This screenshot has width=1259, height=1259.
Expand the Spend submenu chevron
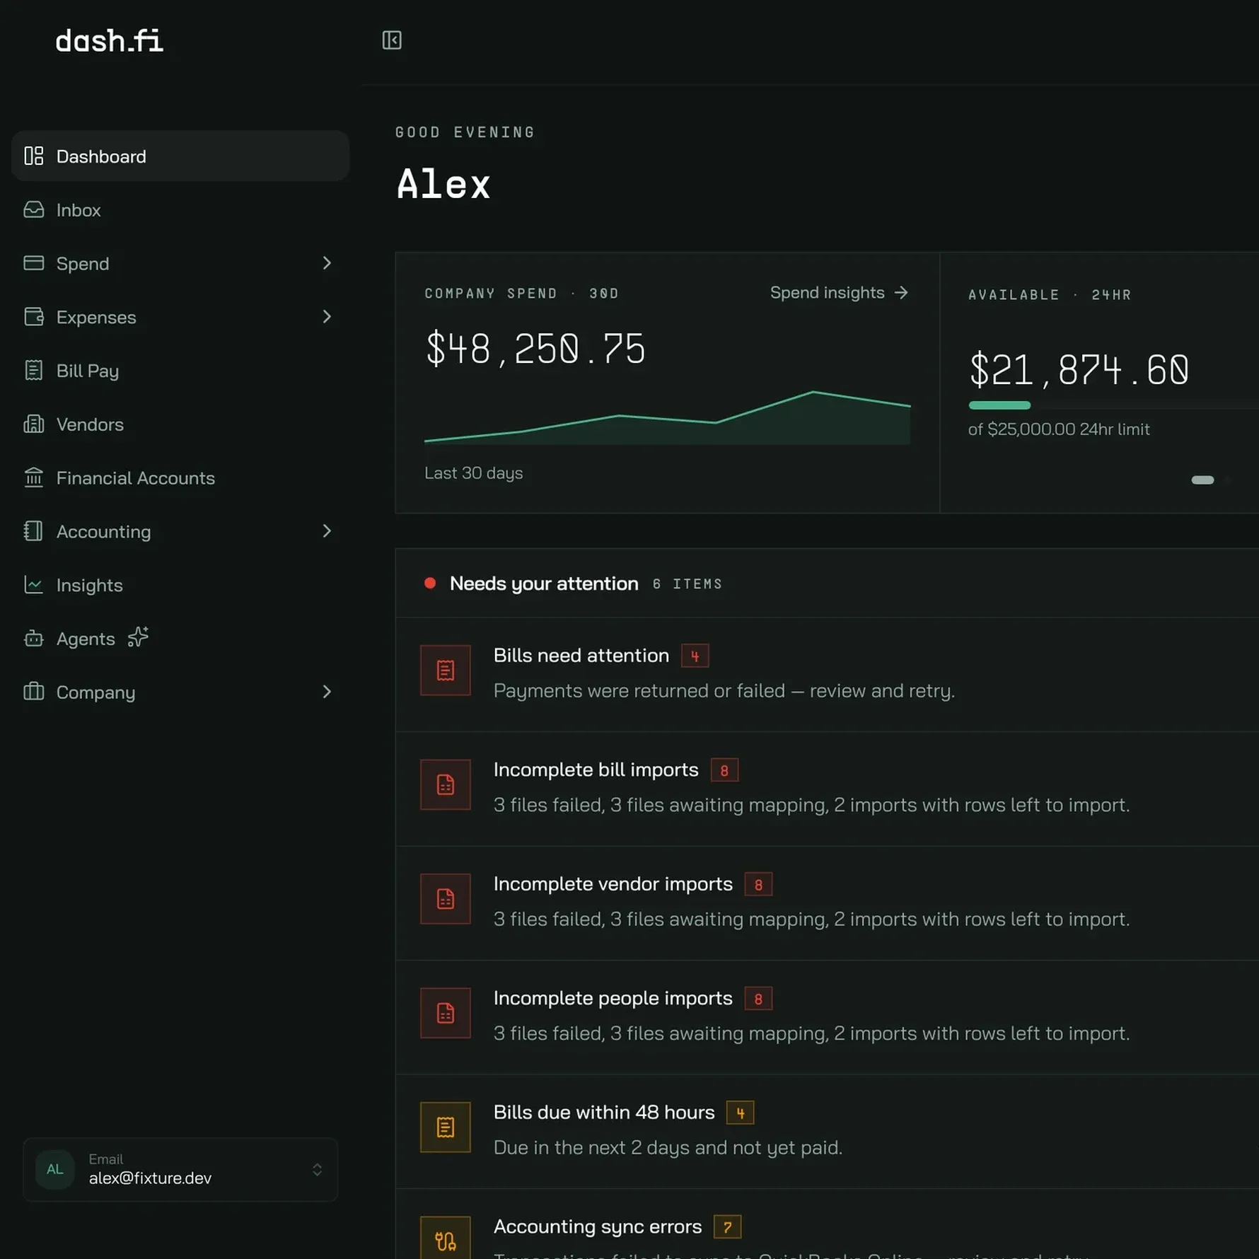pyautogui.click(x=327, y=263)
